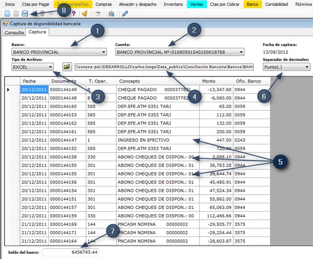
Task: Click the bank building toolbar icon
Action: 112,13
